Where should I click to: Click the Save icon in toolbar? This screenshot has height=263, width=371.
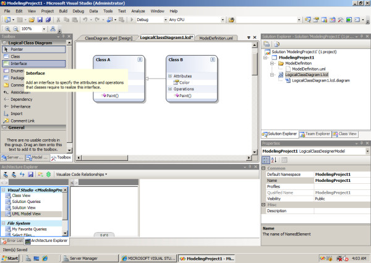click(x=40, y=20)
